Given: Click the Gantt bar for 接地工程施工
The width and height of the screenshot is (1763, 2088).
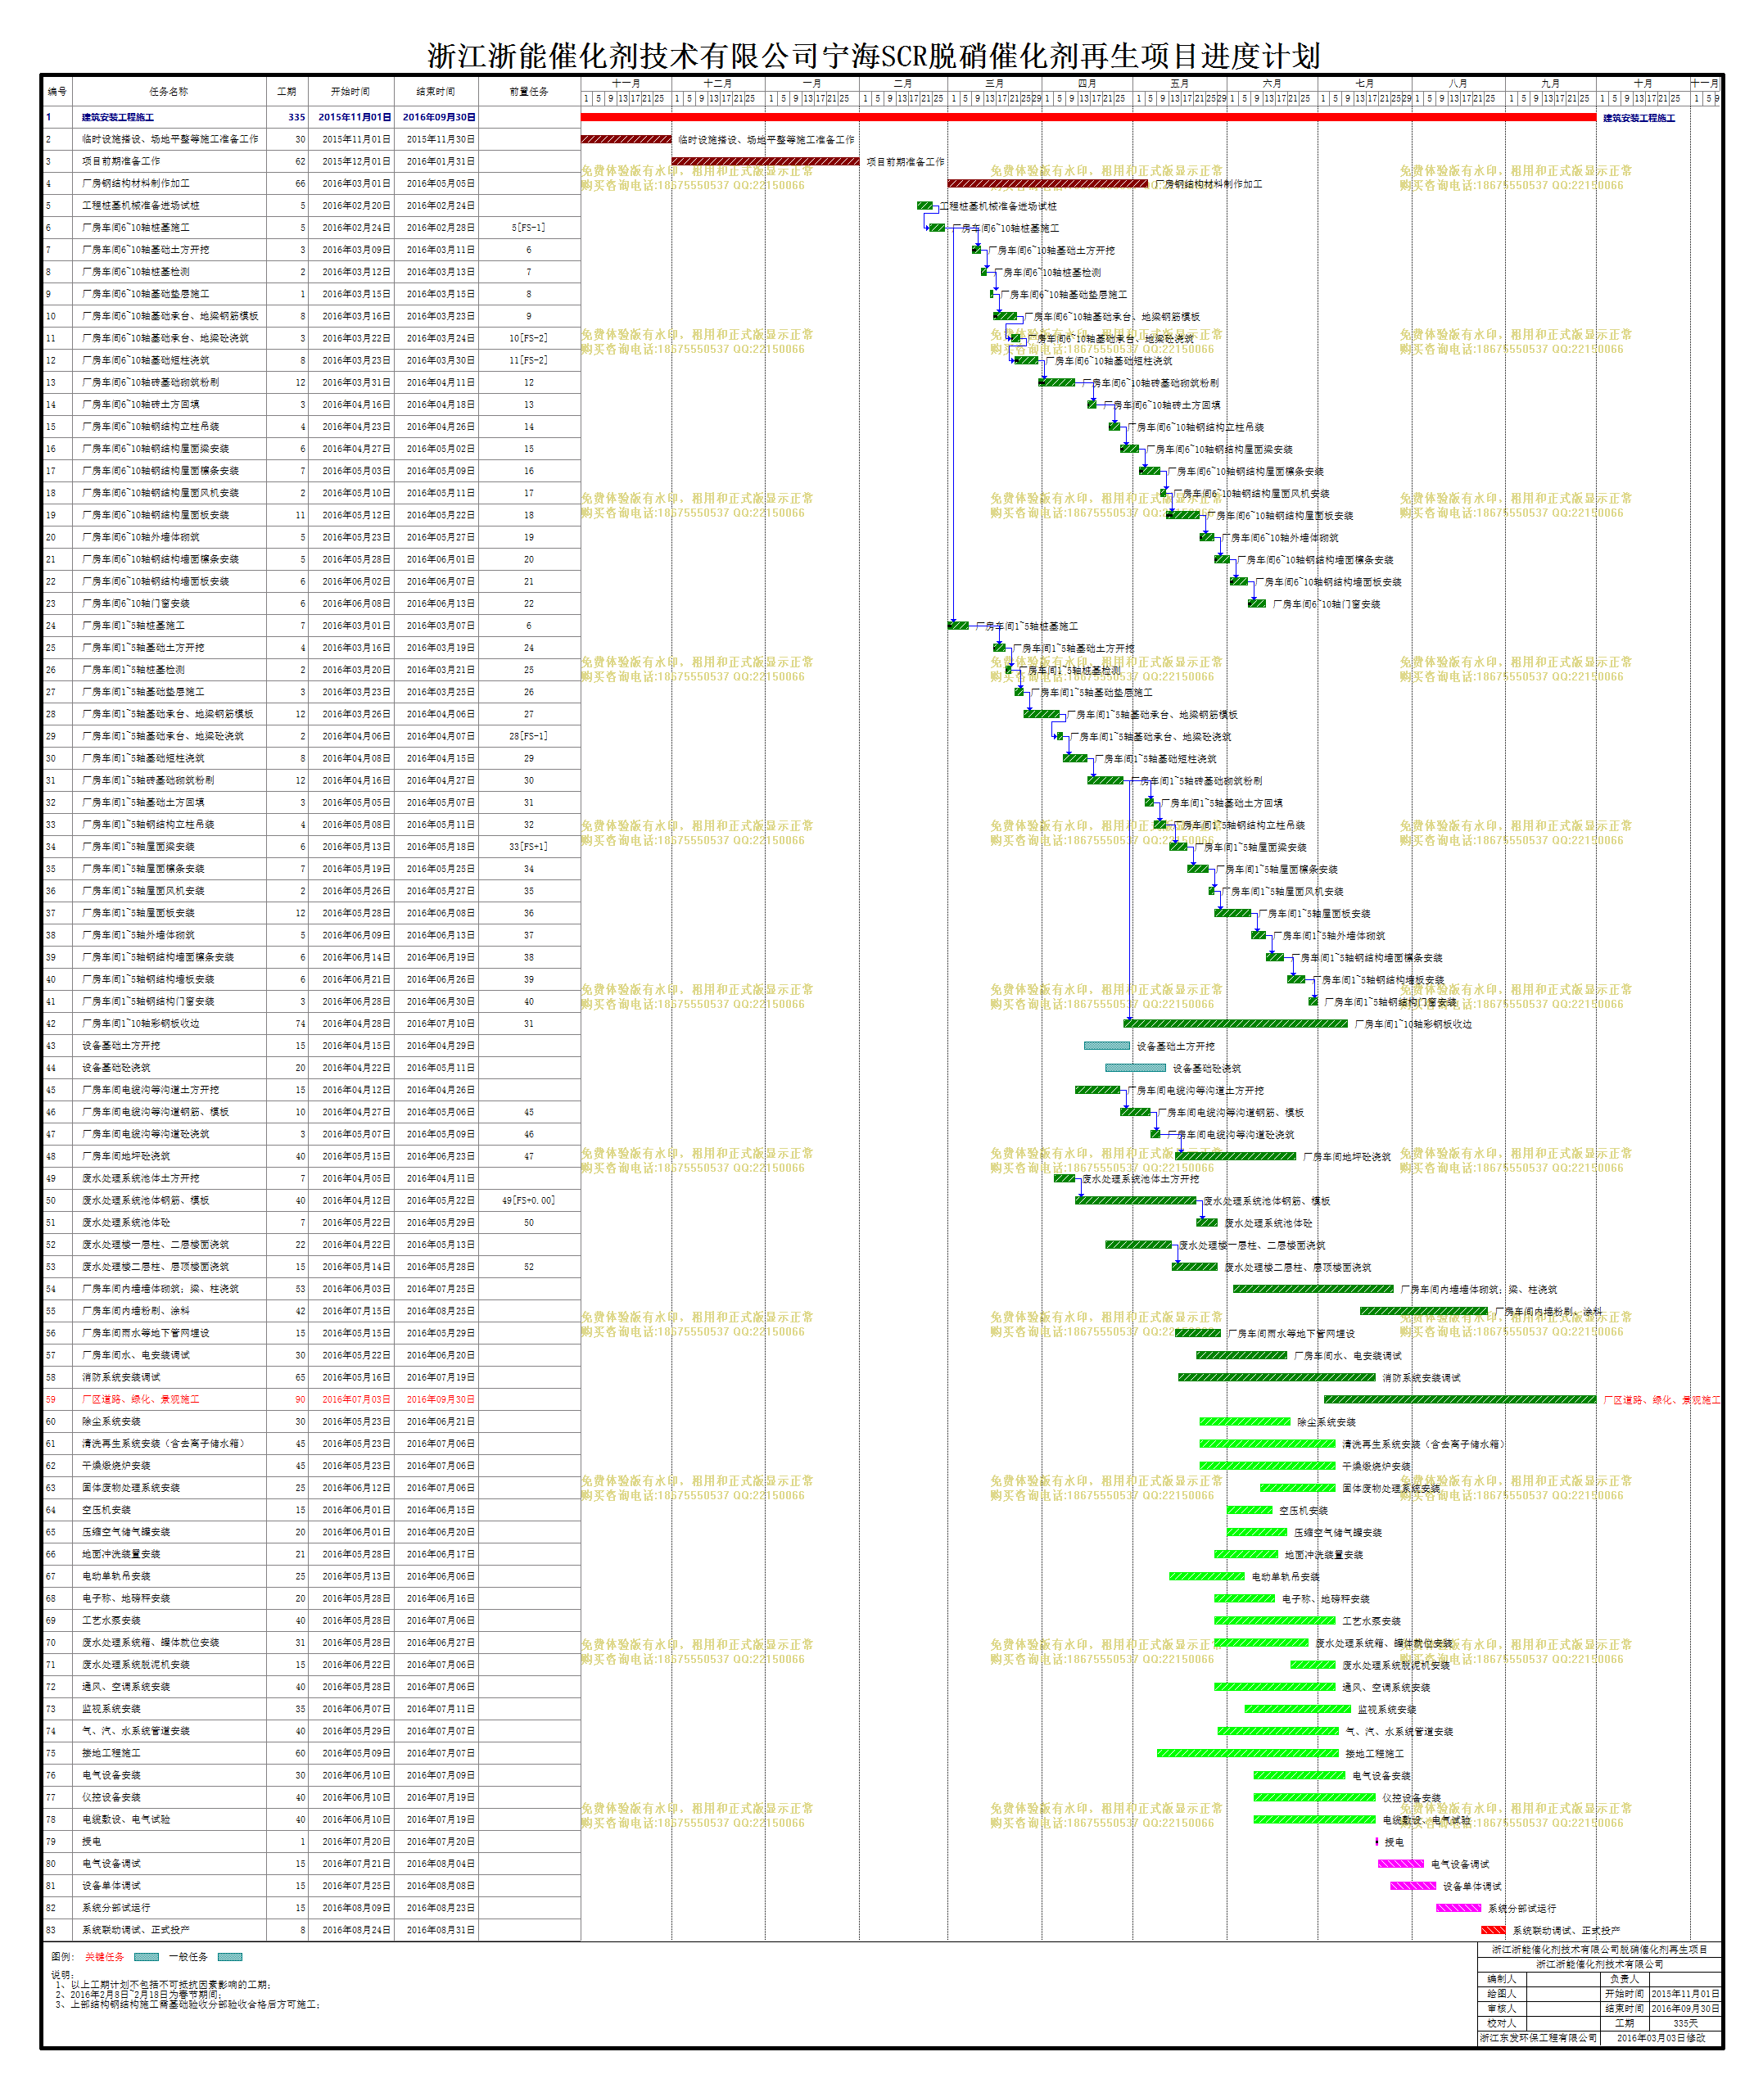Looking at the screenshot, I should [1248, 1753].
